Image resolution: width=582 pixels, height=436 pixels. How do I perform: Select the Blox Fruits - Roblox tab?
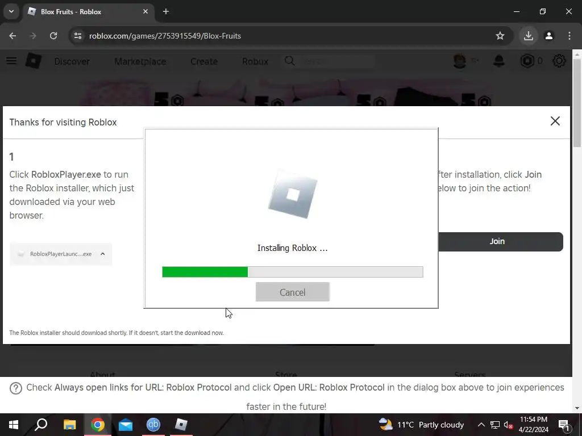87,12
